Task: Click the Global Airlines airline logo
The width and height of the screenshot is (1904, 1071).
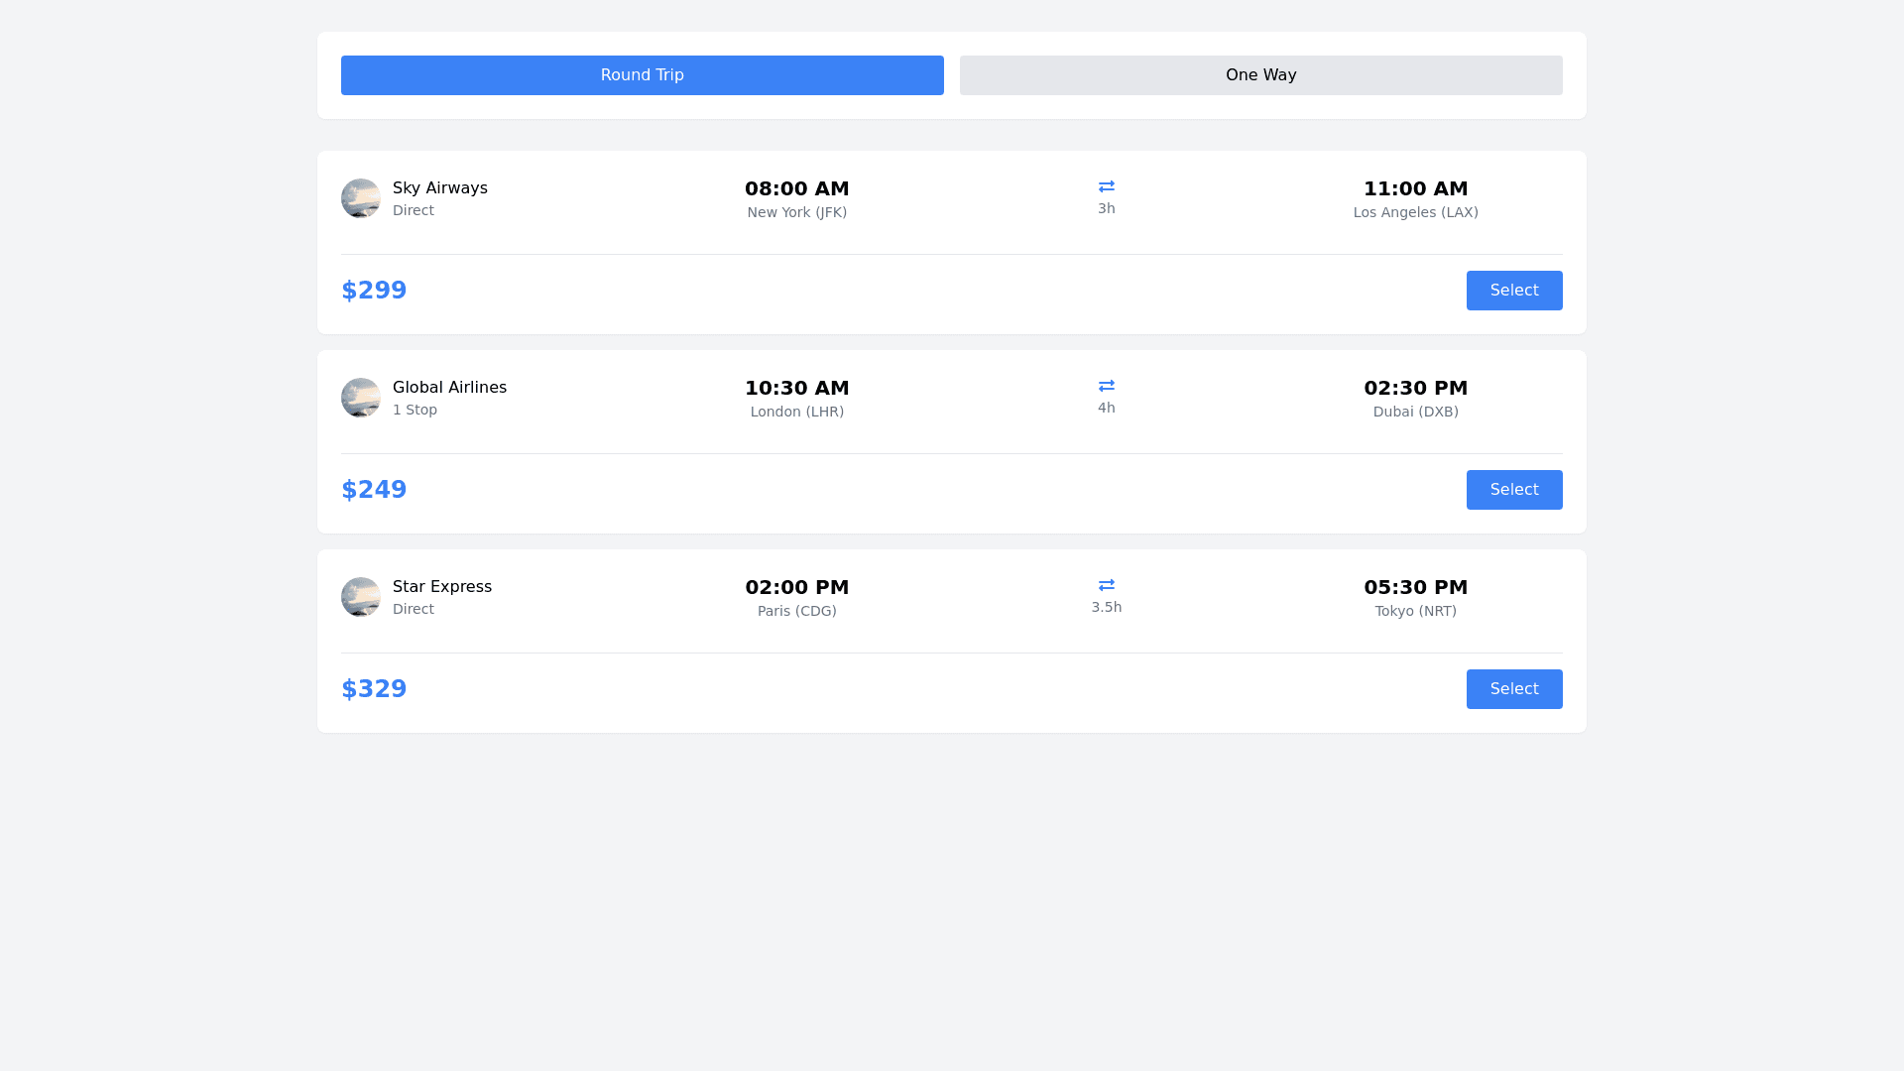Action: pyautogui.click(x=361, y=398)
